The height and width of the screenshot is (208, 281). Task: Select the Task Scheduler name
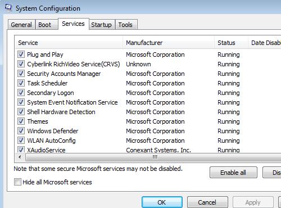47,83
